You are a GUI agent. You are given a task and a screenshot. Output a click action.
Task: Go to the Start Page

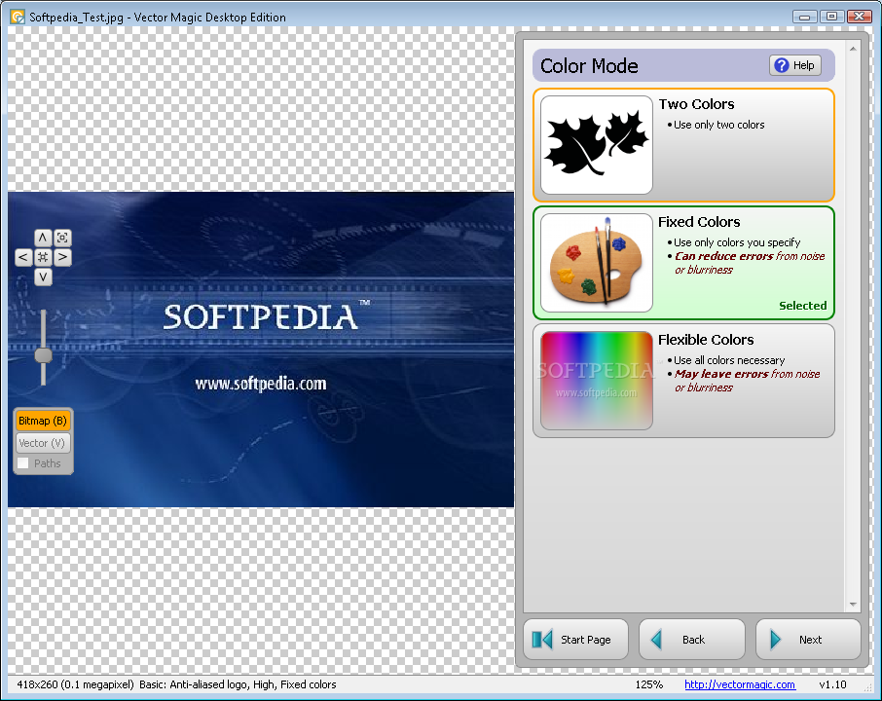coord(575,639)
